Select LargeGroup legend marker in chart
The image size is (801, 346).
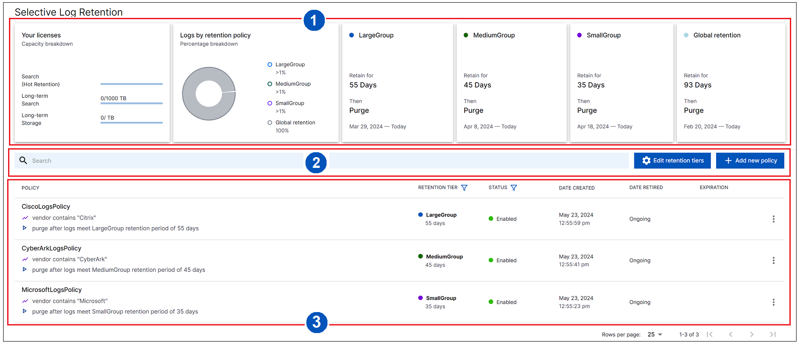[270, 65]
